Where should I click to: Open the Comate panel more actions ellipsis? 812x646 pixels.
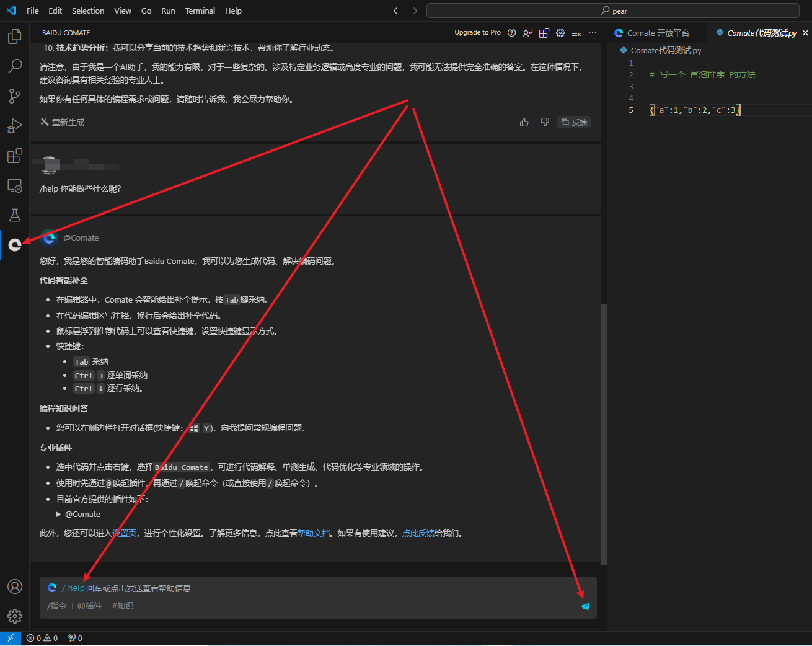[x=593, y=33]
